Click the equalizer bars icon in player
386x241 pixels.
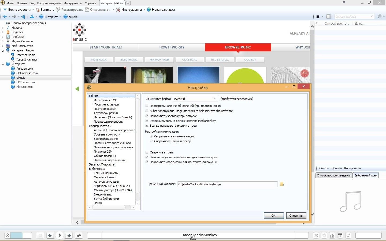(x=332, y=235)
